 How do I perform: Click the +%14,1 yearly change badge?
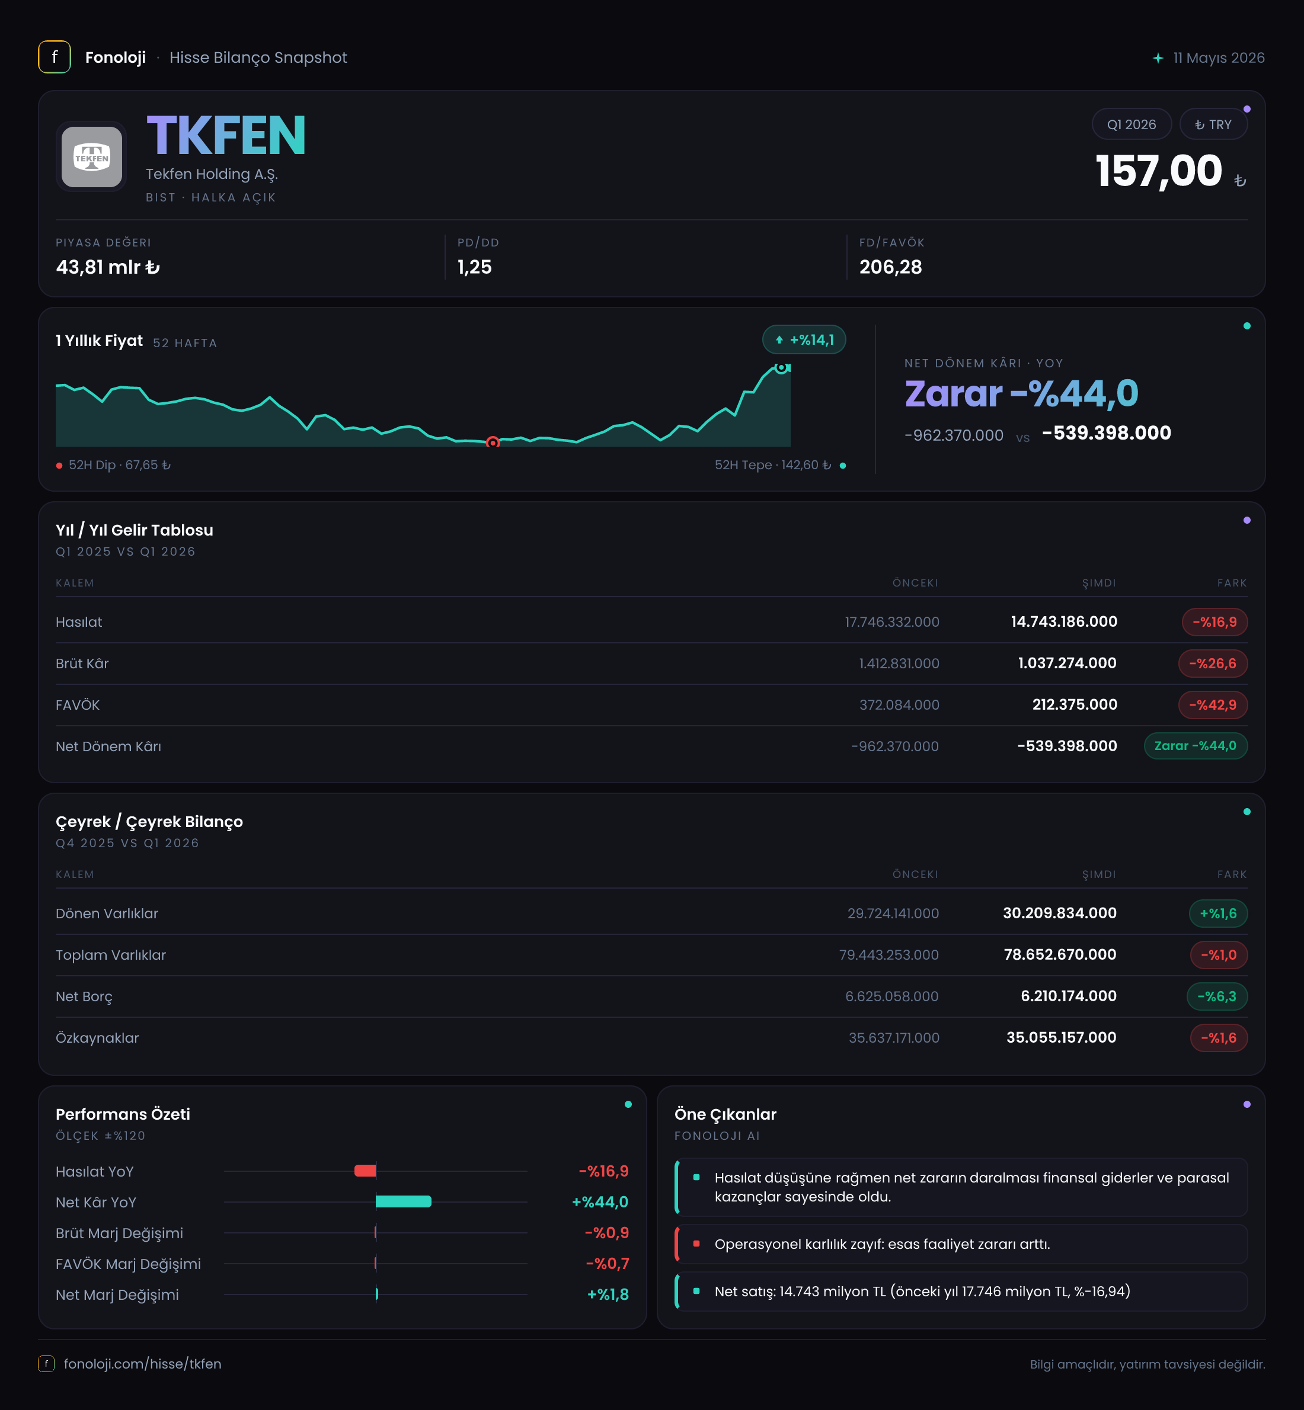pos(804,340)
